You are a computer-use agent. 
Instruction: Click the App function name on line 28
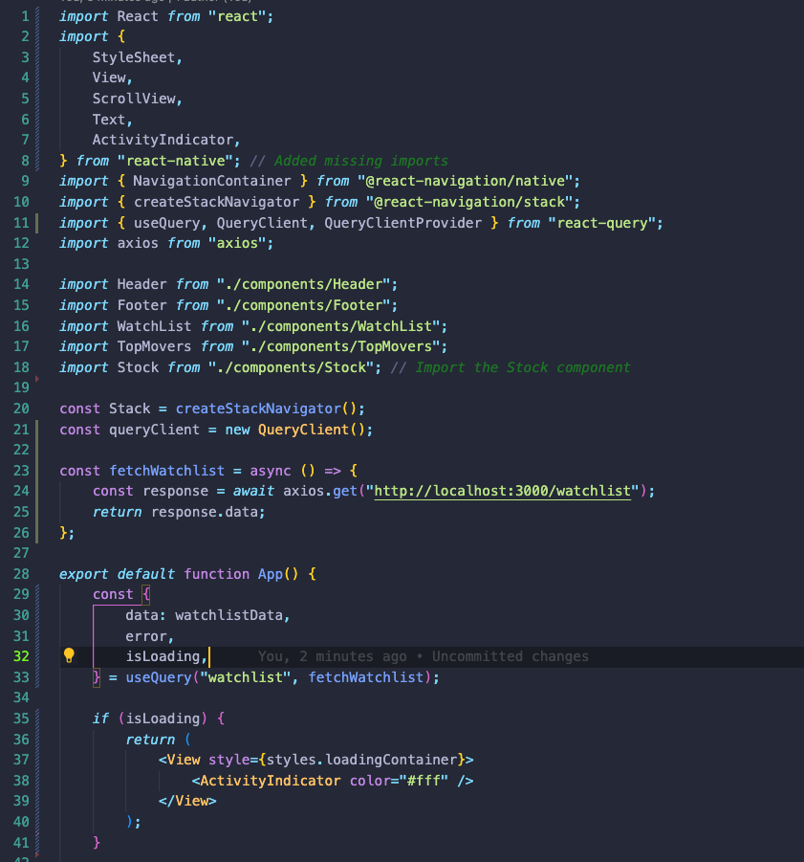(x=271, y=574)
